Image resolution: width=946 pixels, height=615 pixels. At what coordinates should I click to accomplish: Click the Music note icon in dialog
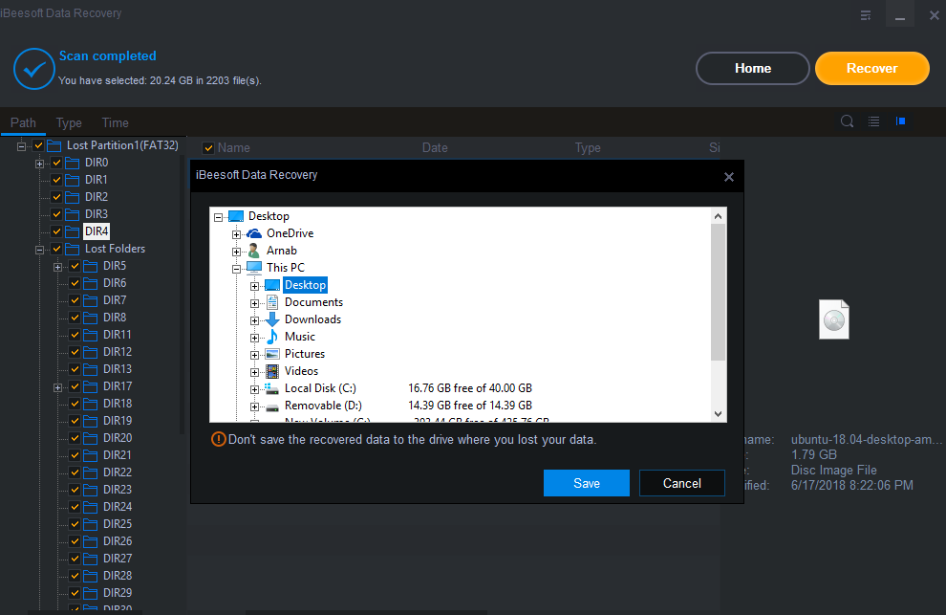[272, 337]
